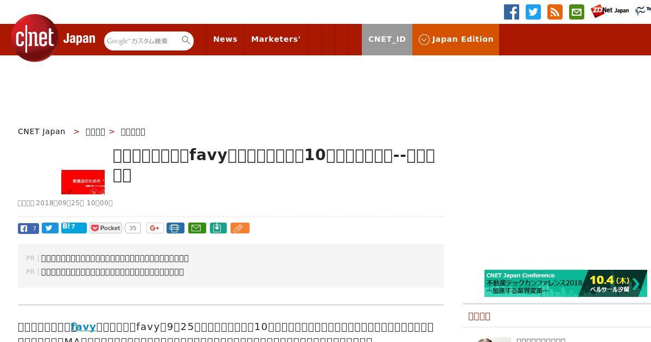
Task: Save article to Pocket
Action: pos(106,228)
